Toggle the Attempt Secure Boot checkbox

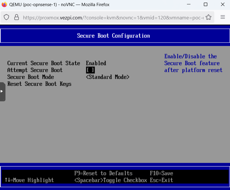coord(90,70)
